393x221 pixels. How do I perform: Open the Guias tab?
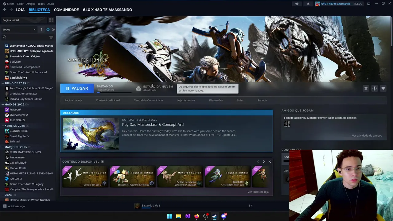pyautogui.click(x=240, y=100)
